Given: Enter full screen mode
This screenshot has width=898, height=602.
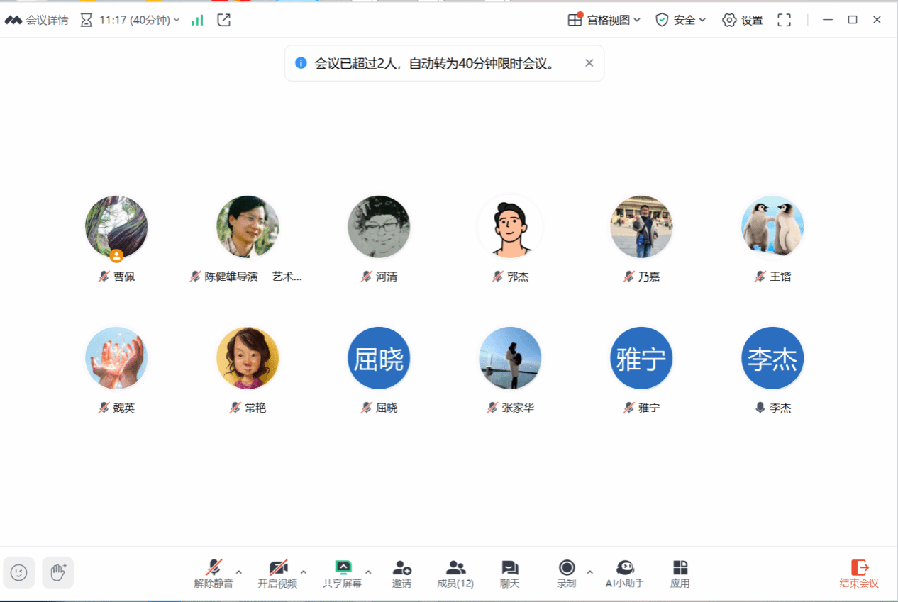Looking at the screenshot, I should coord(784,20).
